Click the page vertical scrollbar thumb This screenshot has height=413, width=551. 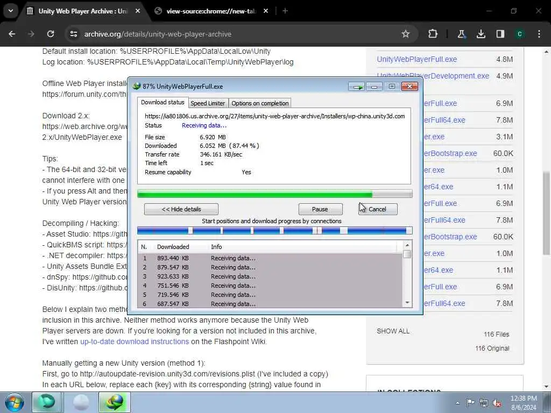(x=547, y=213)
